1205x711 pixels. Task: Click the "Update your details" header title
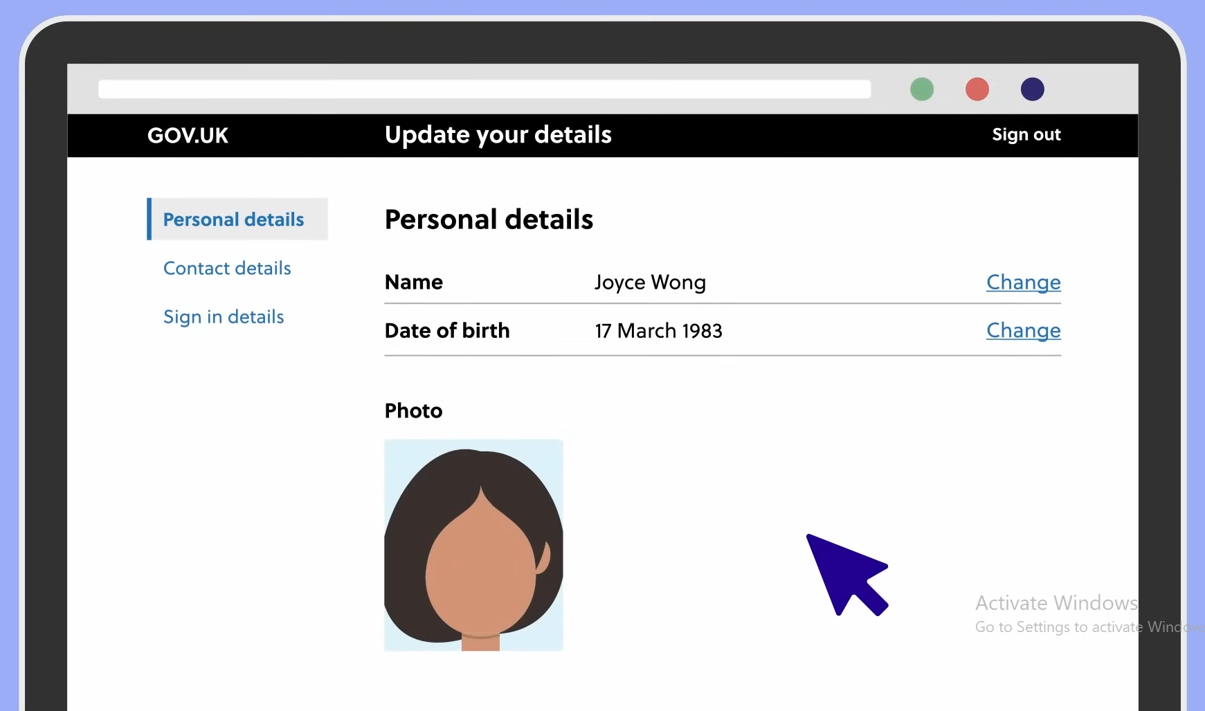tap(498, 135)
